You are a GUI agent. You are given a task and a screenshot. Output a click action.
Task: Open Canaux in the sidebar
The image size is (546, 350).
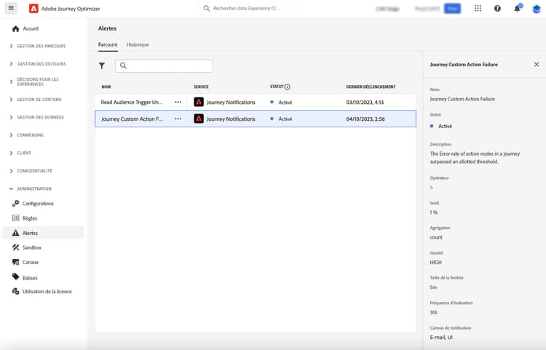[x=25, y=262]
